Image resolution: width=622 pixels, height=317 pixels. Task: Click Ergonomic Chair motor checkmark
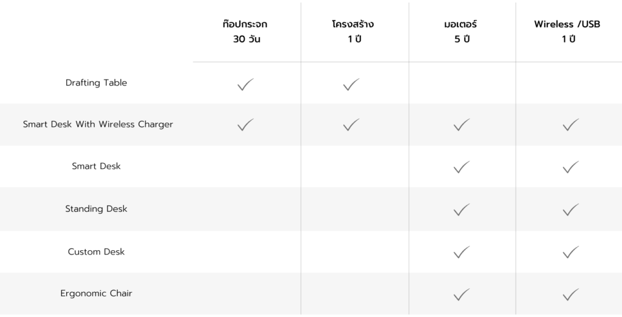click(462, 295)
